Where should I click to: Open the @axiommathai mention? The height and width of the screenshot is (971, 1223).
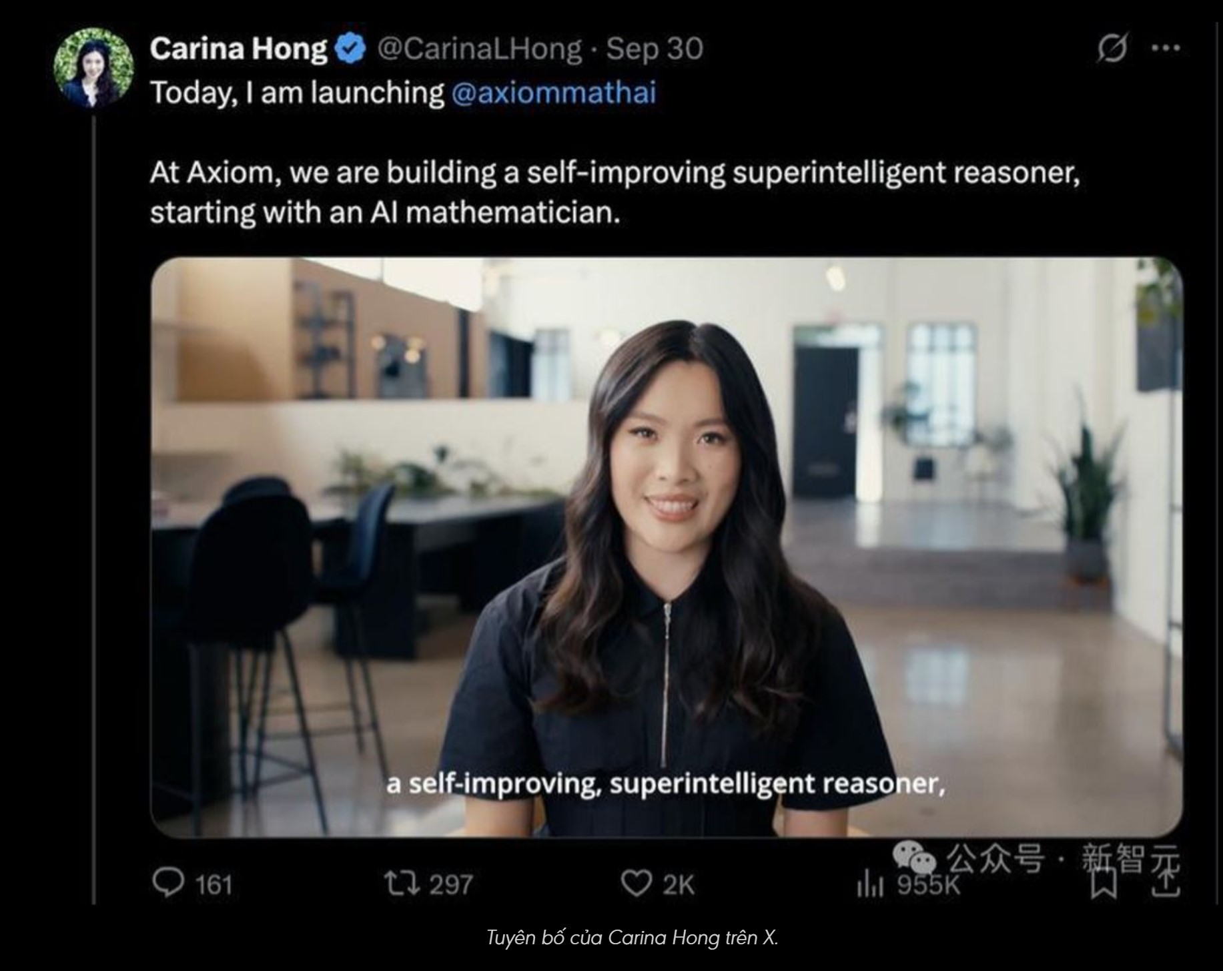click(554, 92)
